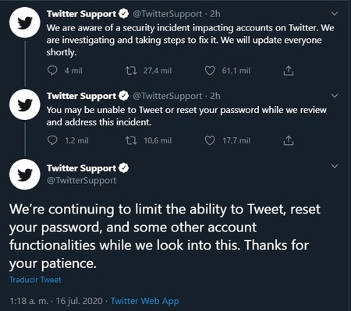Click the second tweet's profile avatar
Image resolution: width=351 pixels, height=311 pixels.
pos(25,104)
